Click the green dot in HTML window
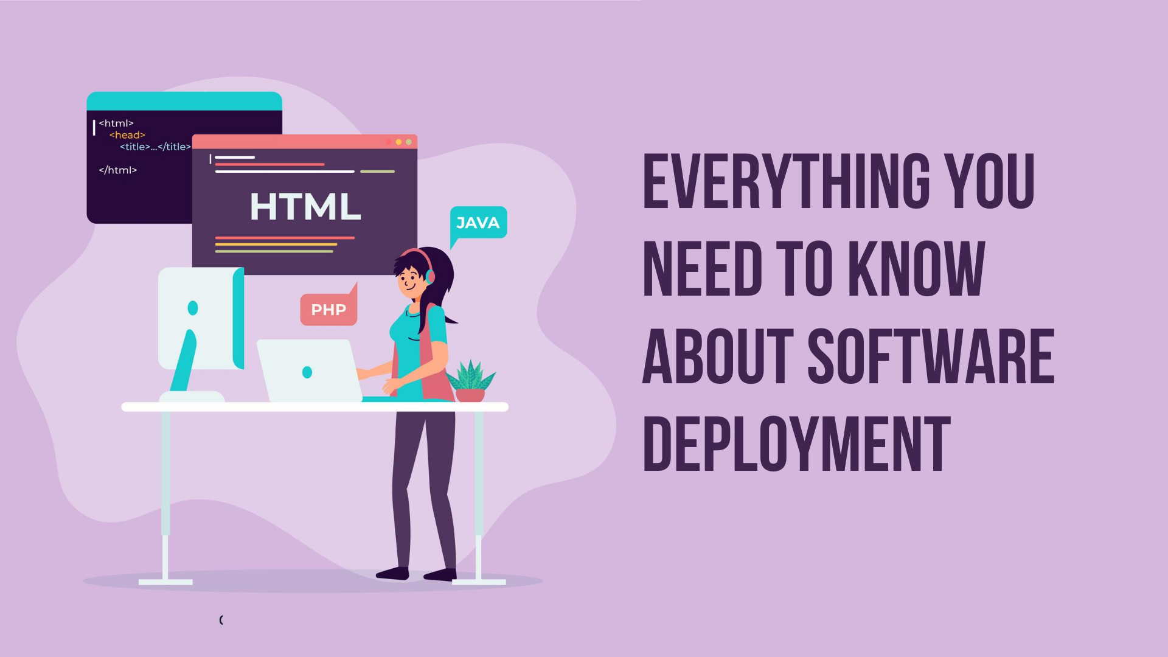 click(x=409, y=142)
